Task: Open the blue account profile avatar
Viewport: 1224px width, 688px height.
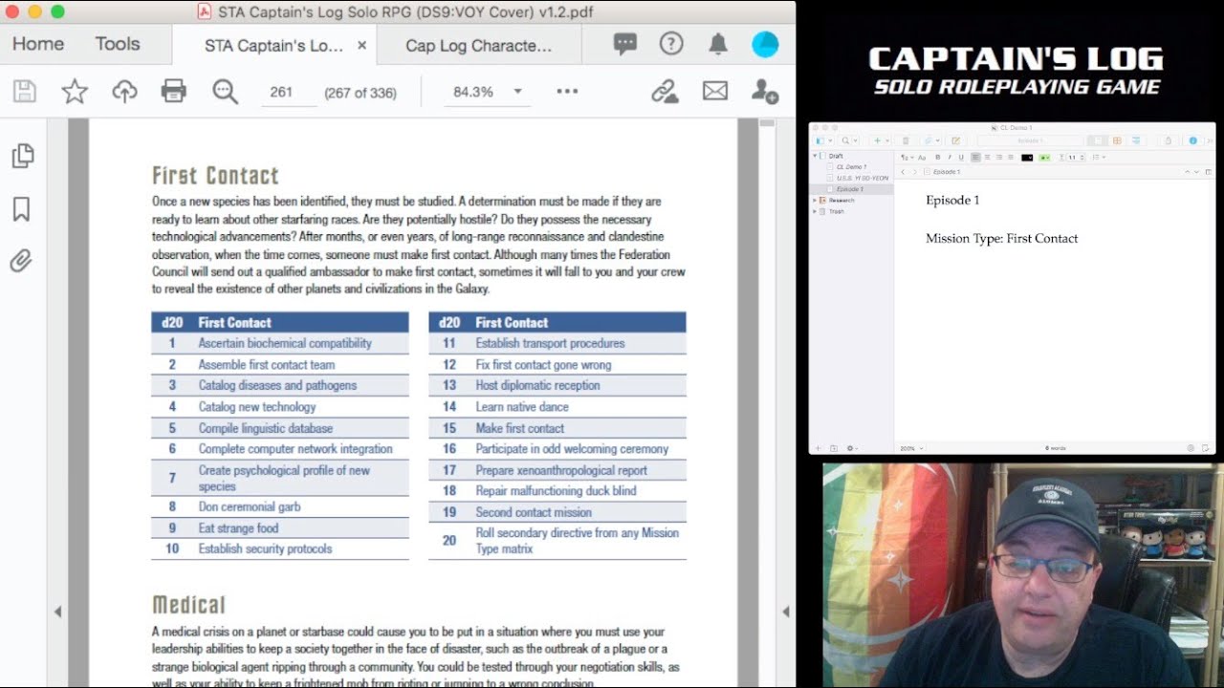Action: (765, 44)
